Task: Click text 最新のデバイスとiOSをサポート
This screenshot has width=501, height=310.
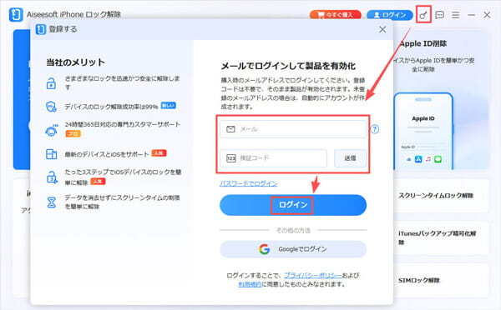Action: (107, 154)
